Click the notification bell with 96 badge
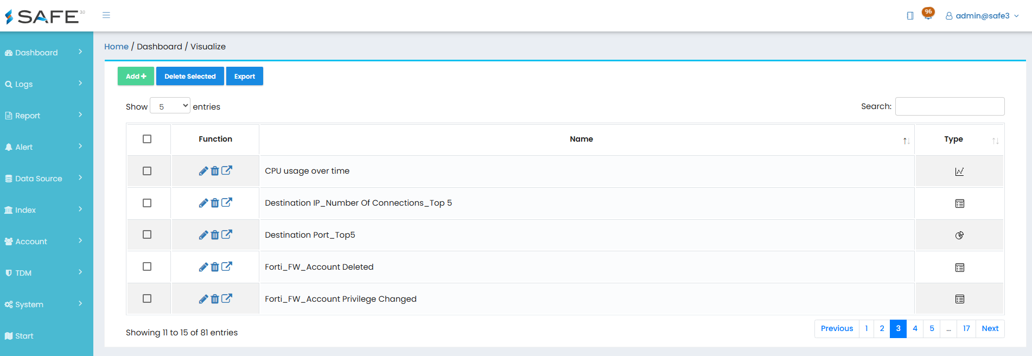 click(x=928, y=14)
